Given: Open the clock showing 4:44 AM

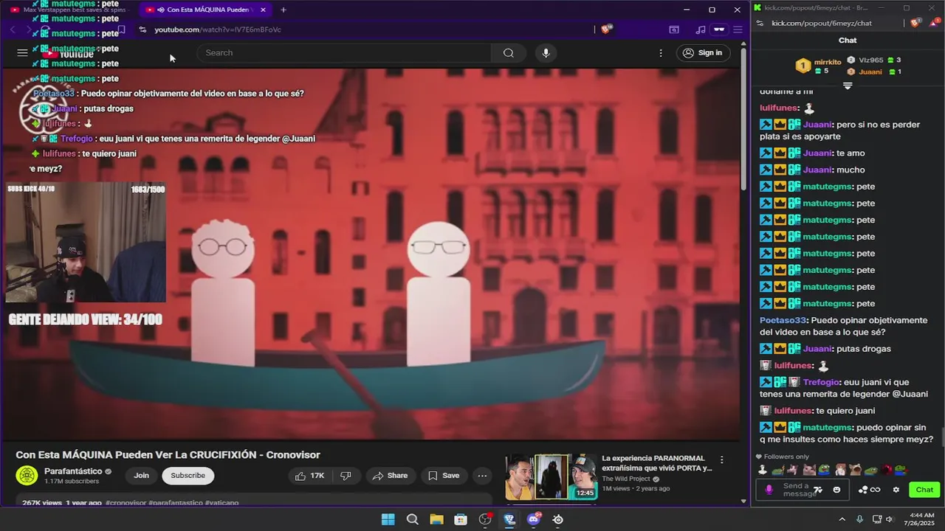Looking at the screenshot, I should (x=921, y=519).
